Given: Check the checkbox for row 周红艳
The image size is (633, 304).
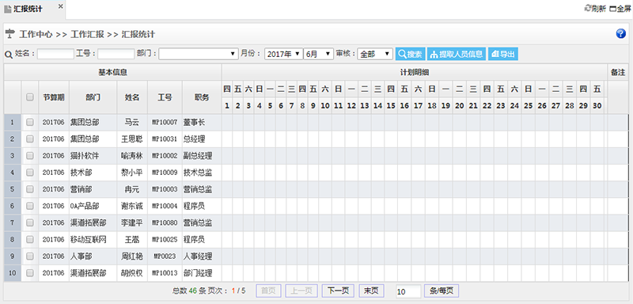Looking at the screenshot, I should click(30, 256).
